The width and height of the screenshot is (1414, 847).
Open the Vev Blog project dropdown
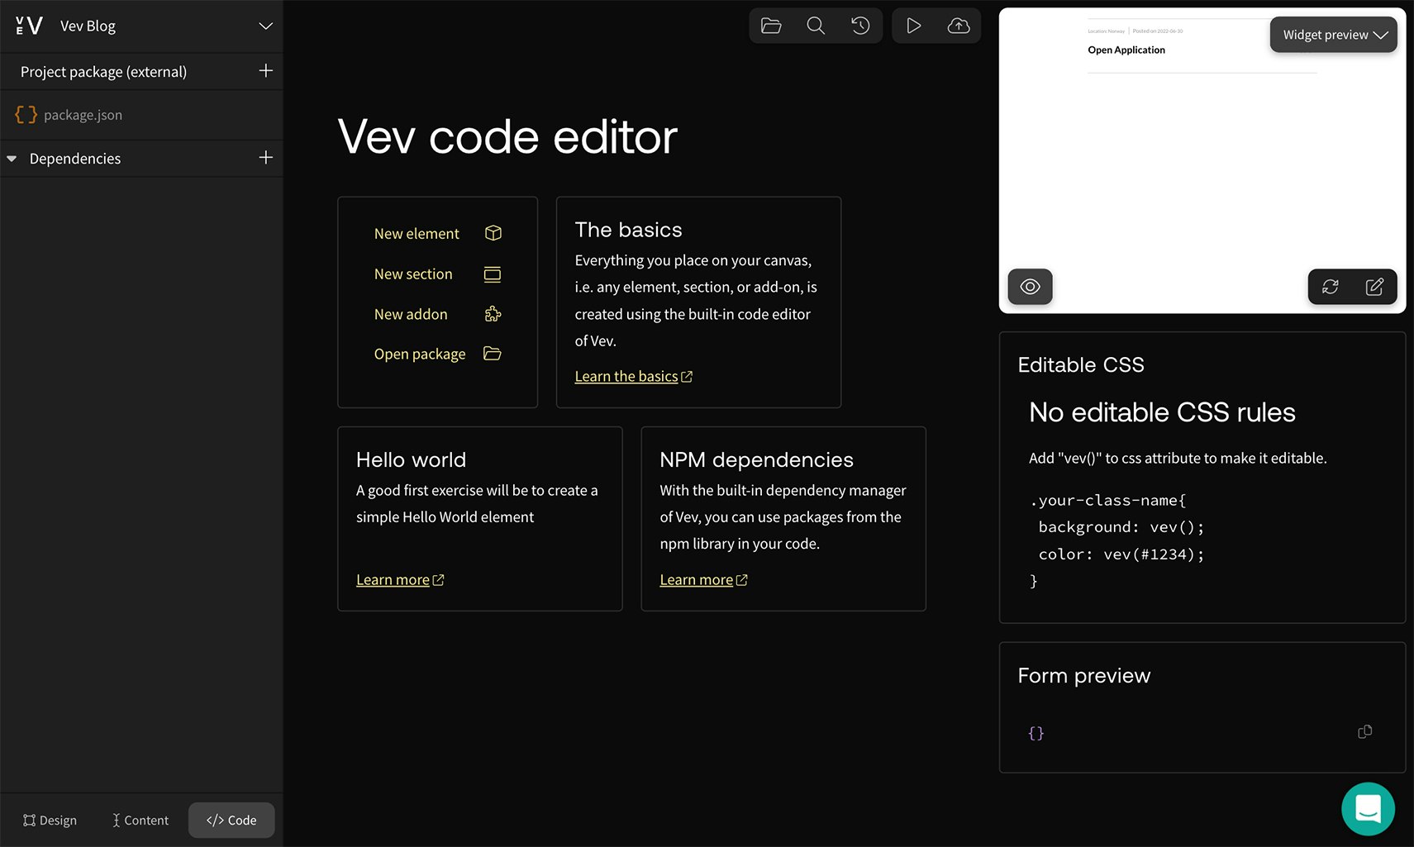pos(265,26)
